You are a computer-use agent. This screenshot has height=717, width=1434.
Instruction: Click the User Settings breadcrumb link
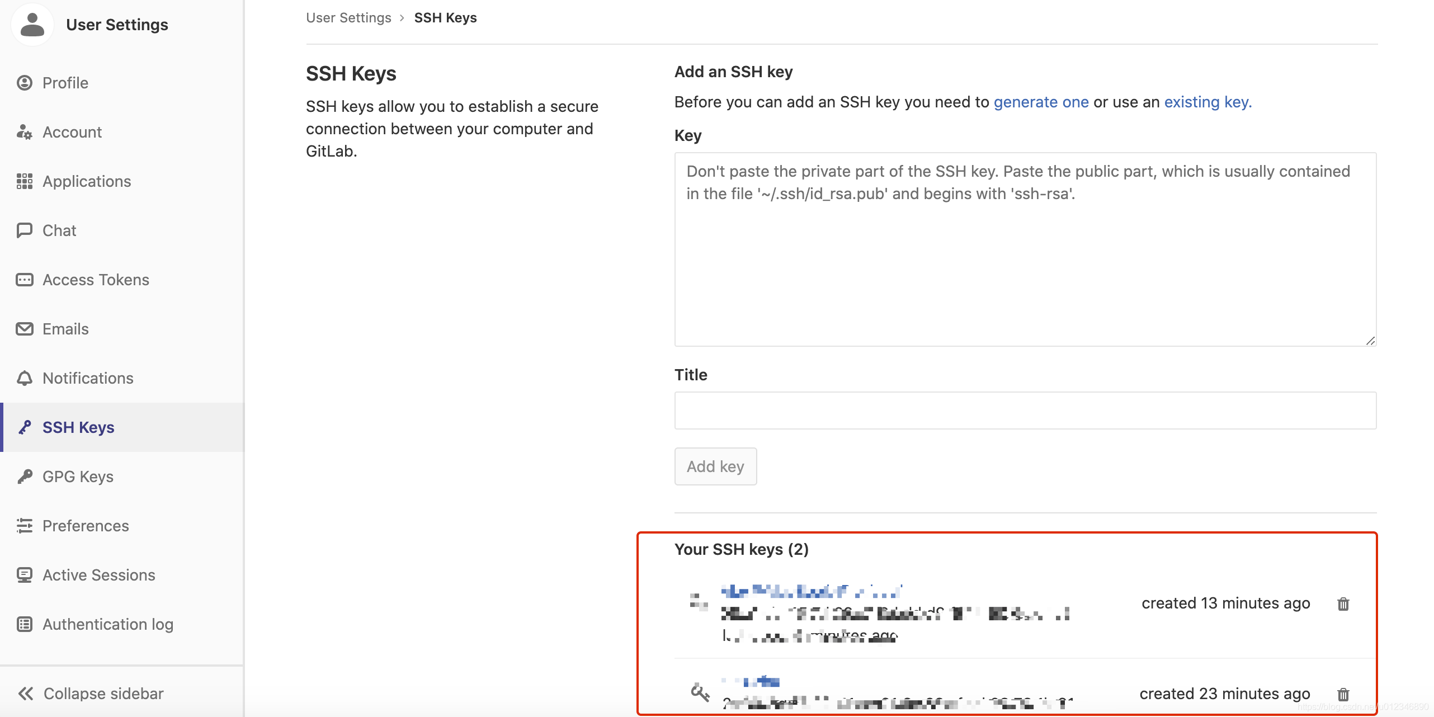pos(348,18)
